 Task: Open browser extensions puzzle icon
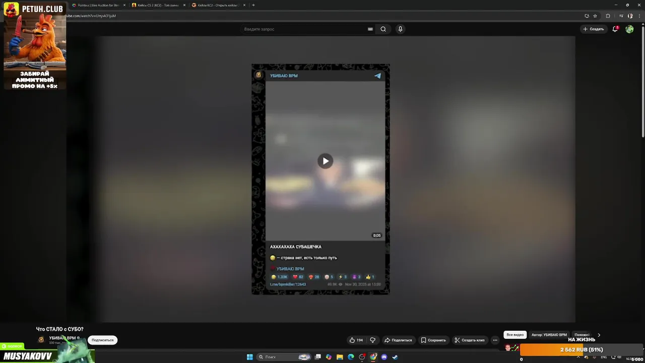608,16
